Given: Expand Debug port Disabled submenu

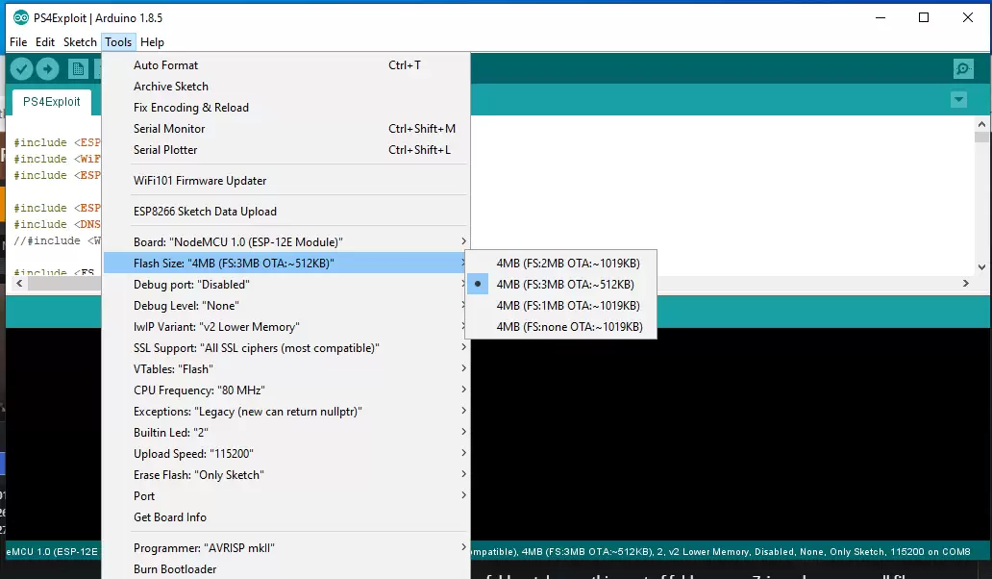Looking at the screenshot, I should point(285,284).
